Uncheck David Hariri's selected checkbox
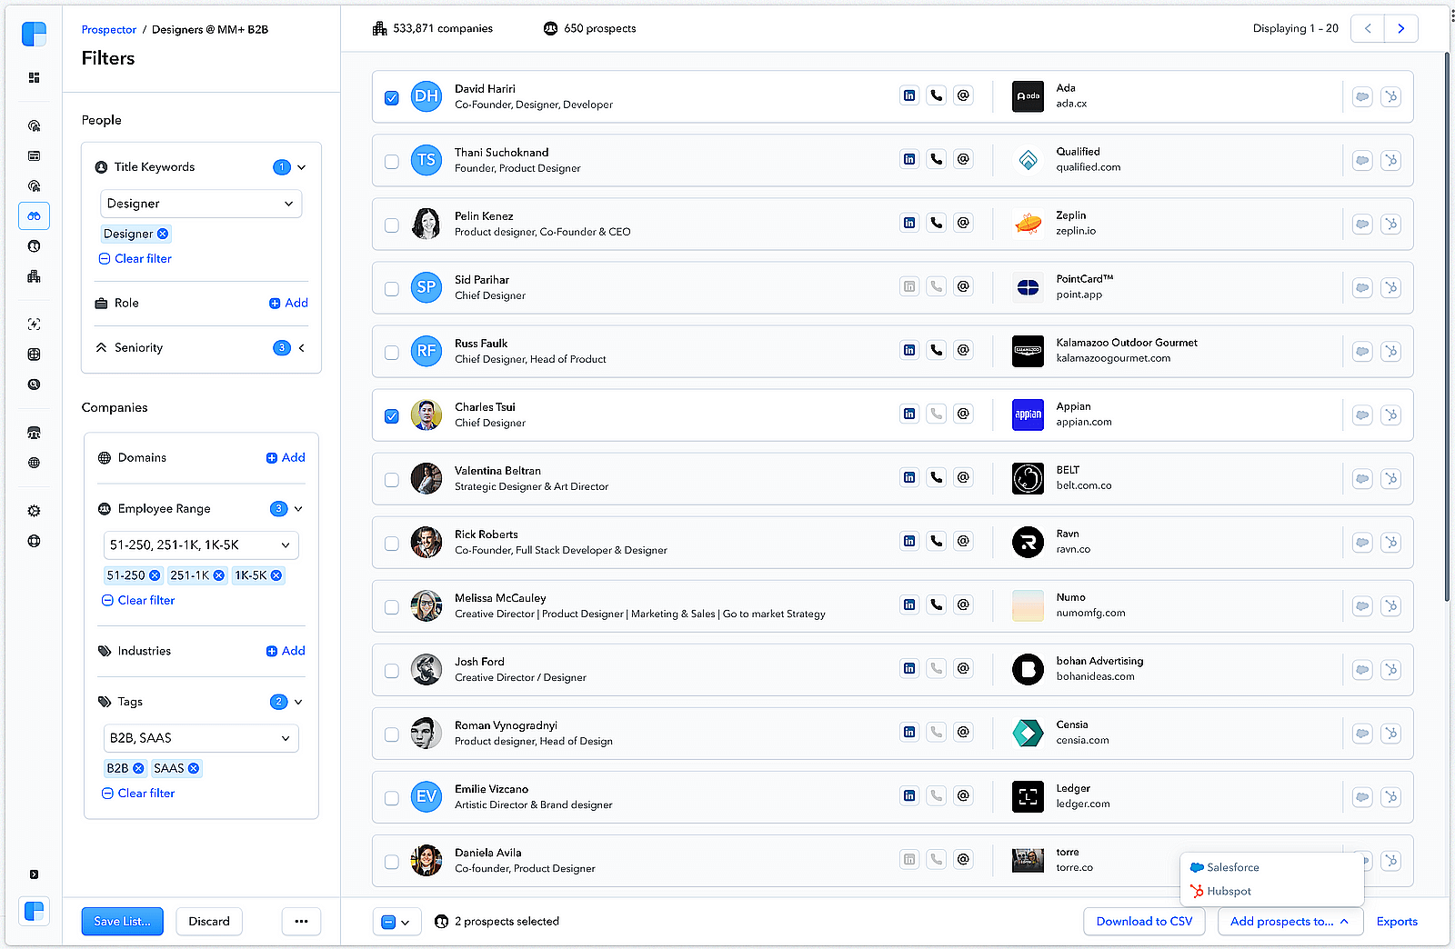Viewport: 1455px width, 949px height. pos(391,97)
